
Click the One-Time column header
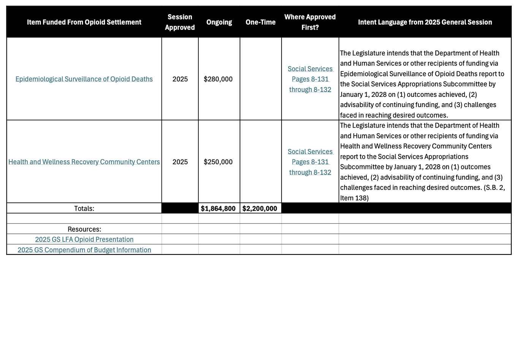[x=261, y=22]
